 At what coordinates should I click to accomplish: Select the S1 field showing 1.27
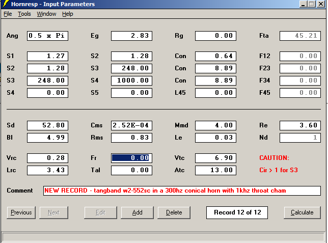pos(47,56)
